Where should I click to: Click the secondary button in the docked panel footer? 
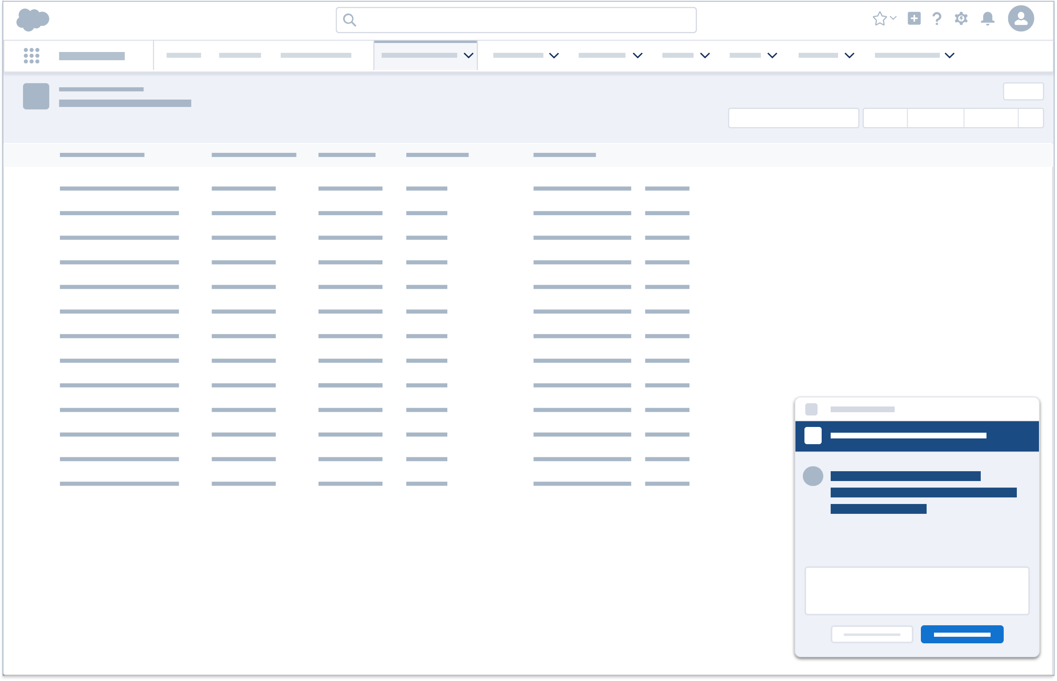coord(872,634)
